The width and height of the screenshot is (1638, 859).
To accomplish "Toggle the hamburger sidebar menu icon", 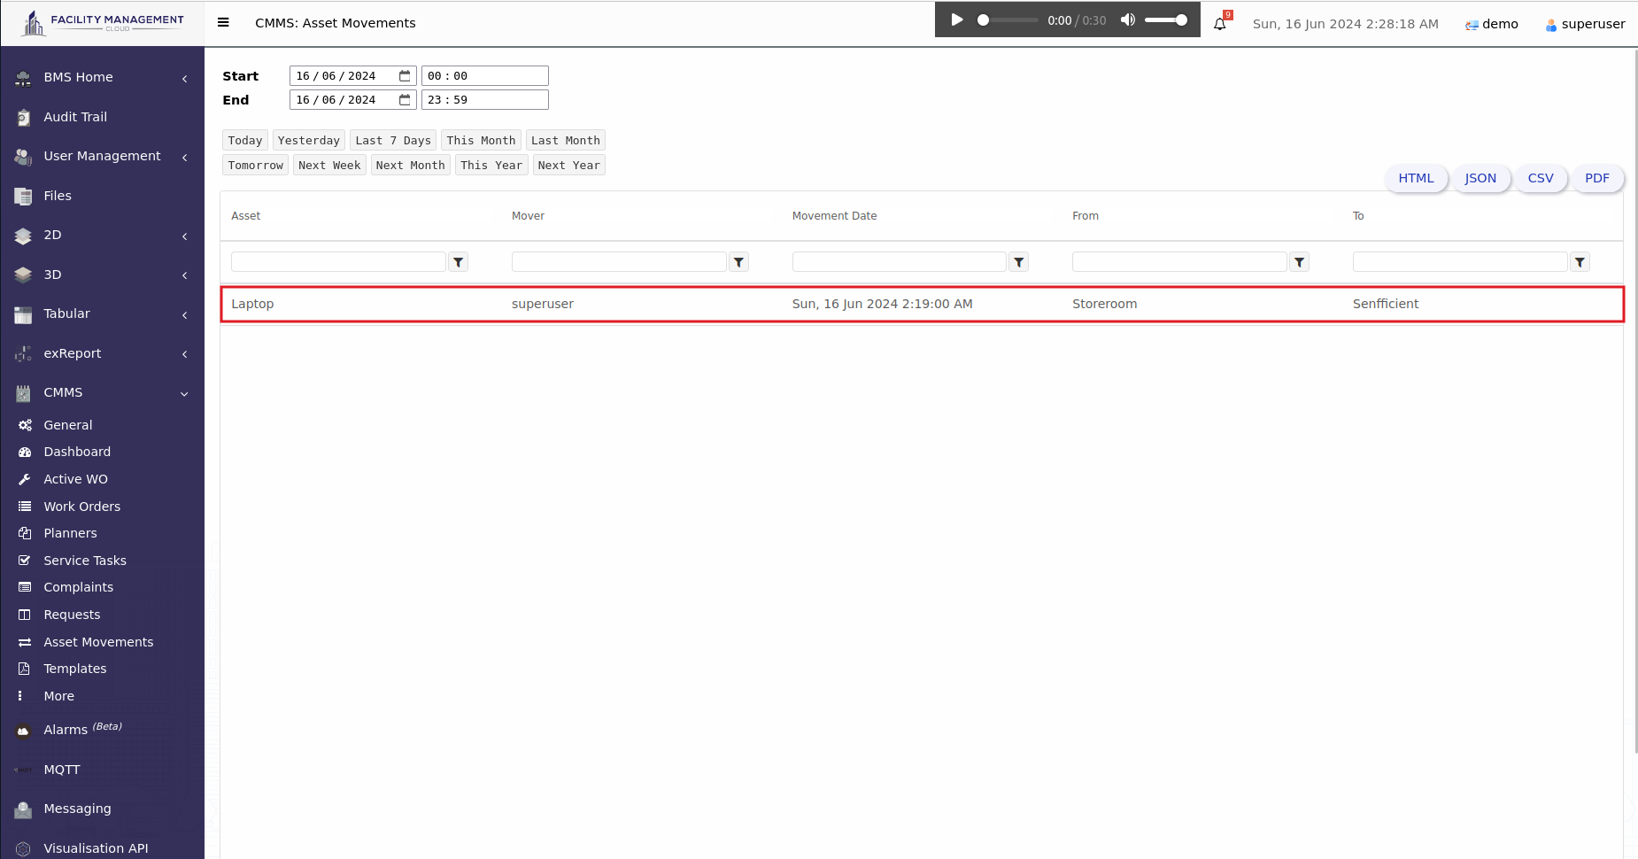I will point(223,23).
